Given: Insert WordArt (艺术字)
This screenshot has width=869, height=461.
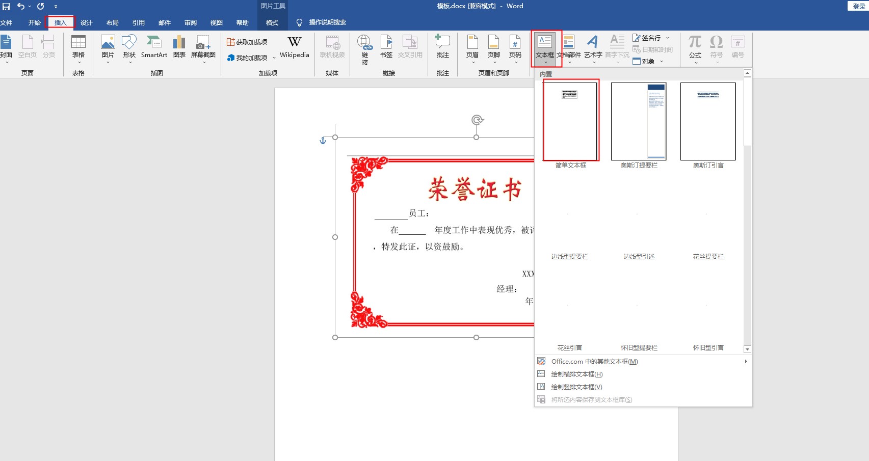Looking at the screenshot, I should [x=593, y=48].
